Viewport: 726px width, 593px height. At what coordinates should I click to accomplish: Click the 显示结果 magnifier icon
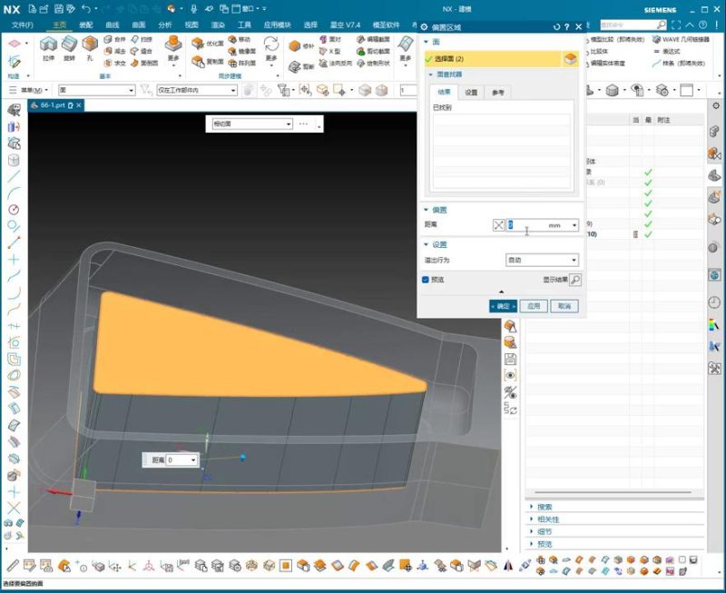point(574,280)
